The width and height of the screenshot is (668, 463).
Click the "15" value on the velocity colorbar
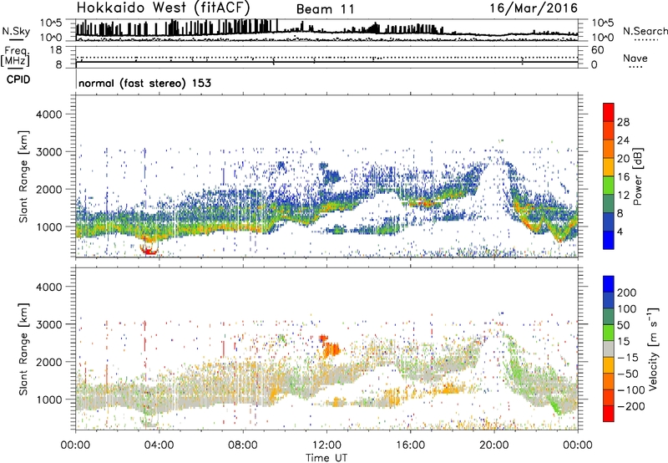point(623,342)
